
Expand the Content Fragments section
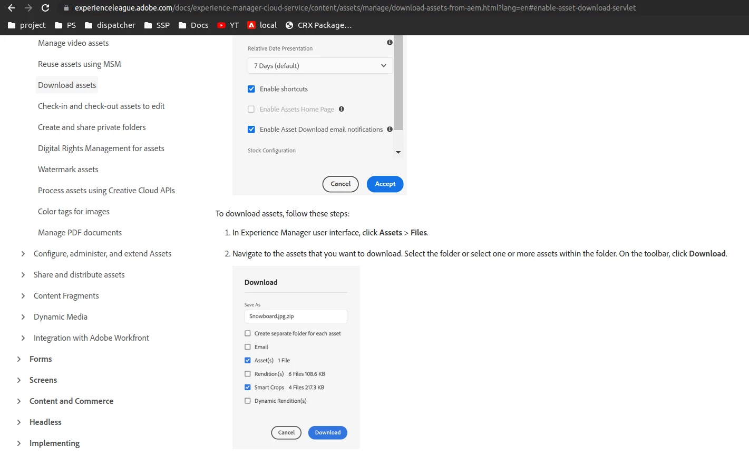23,296
